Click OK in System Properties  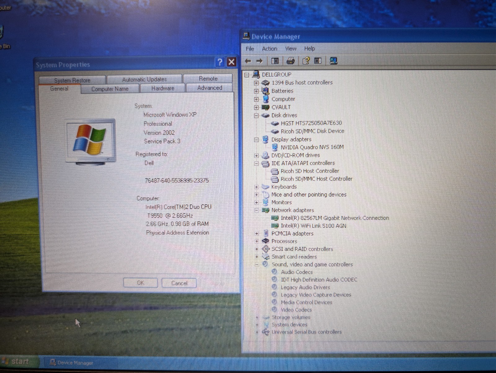tap(140, 283)
